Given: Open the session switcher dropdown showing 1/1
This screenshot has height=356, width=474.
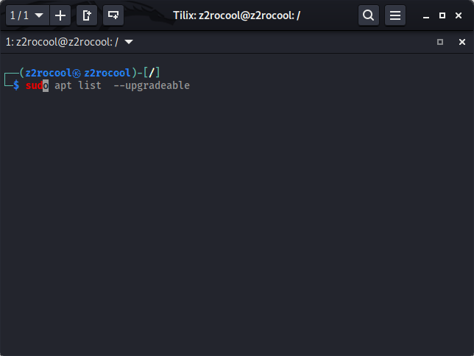Looking at the screenshot, I should (x=27, y=15).
